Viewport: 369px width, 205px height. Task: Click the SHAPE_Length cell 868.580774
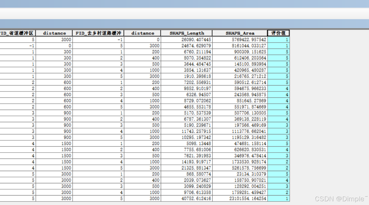[x=187, y=174]
